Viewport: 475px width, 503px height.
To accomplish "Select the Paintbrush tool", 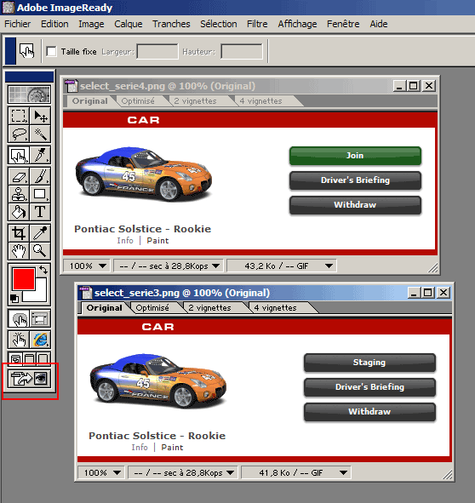I will click(x=40, y=176).
